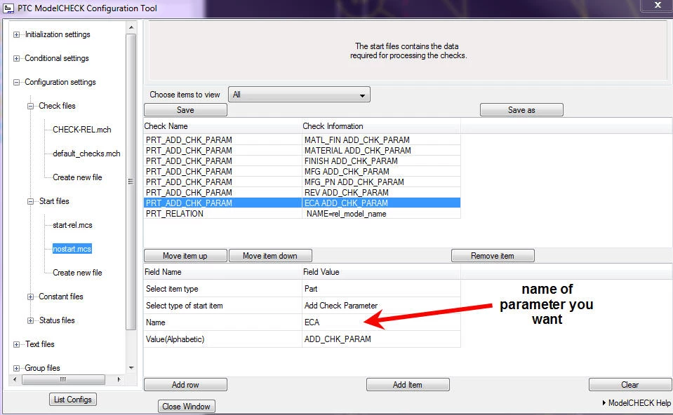673x415 pixels.
Task: Click the List Configs button
Action: (73, 399)
